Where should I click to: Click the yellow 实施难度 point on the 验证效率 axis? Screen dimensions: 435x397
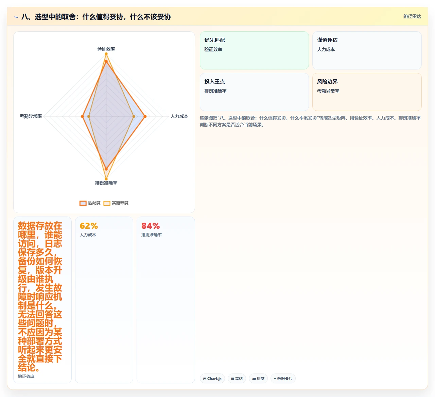(x=106, y=54)
